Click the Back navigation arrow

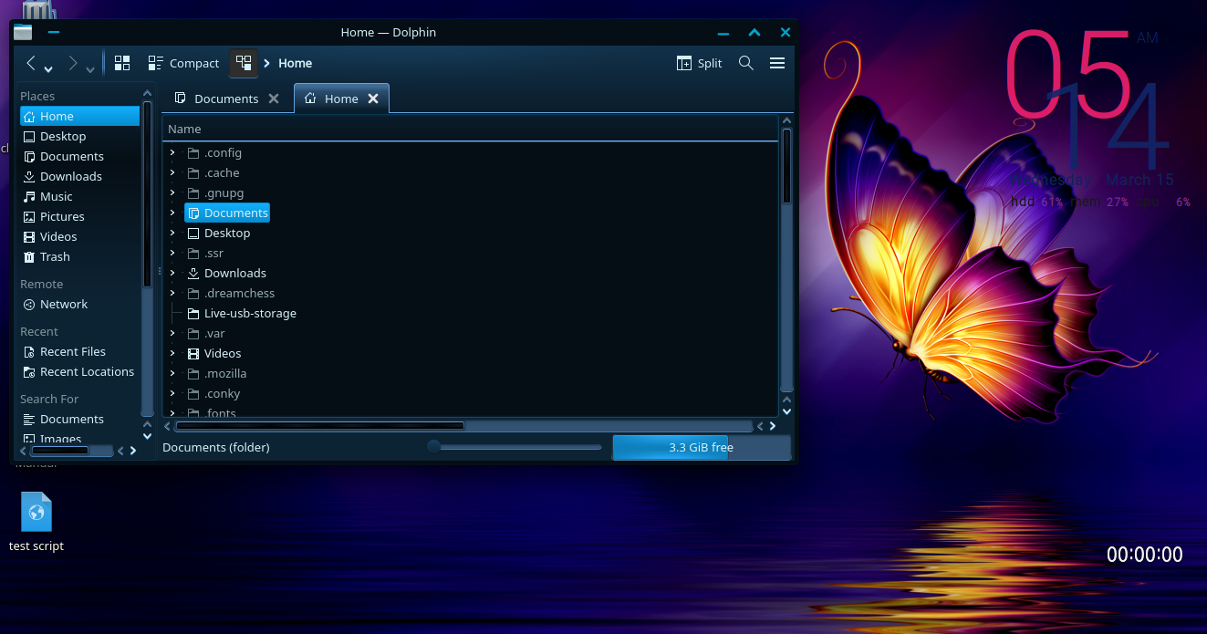(31, 63)
